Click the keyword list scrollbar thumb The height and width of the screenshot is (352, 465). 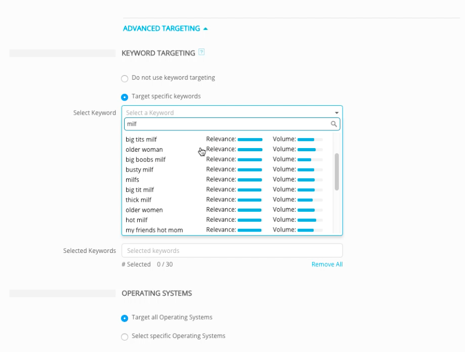(x=337, y=172)
